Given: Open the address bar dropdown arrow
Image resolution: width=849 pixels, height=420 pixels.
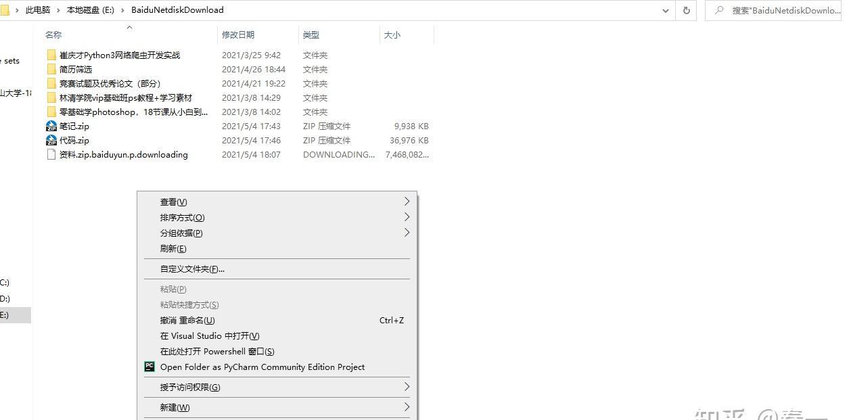Looking at the screenshot, I should point(665,10).
